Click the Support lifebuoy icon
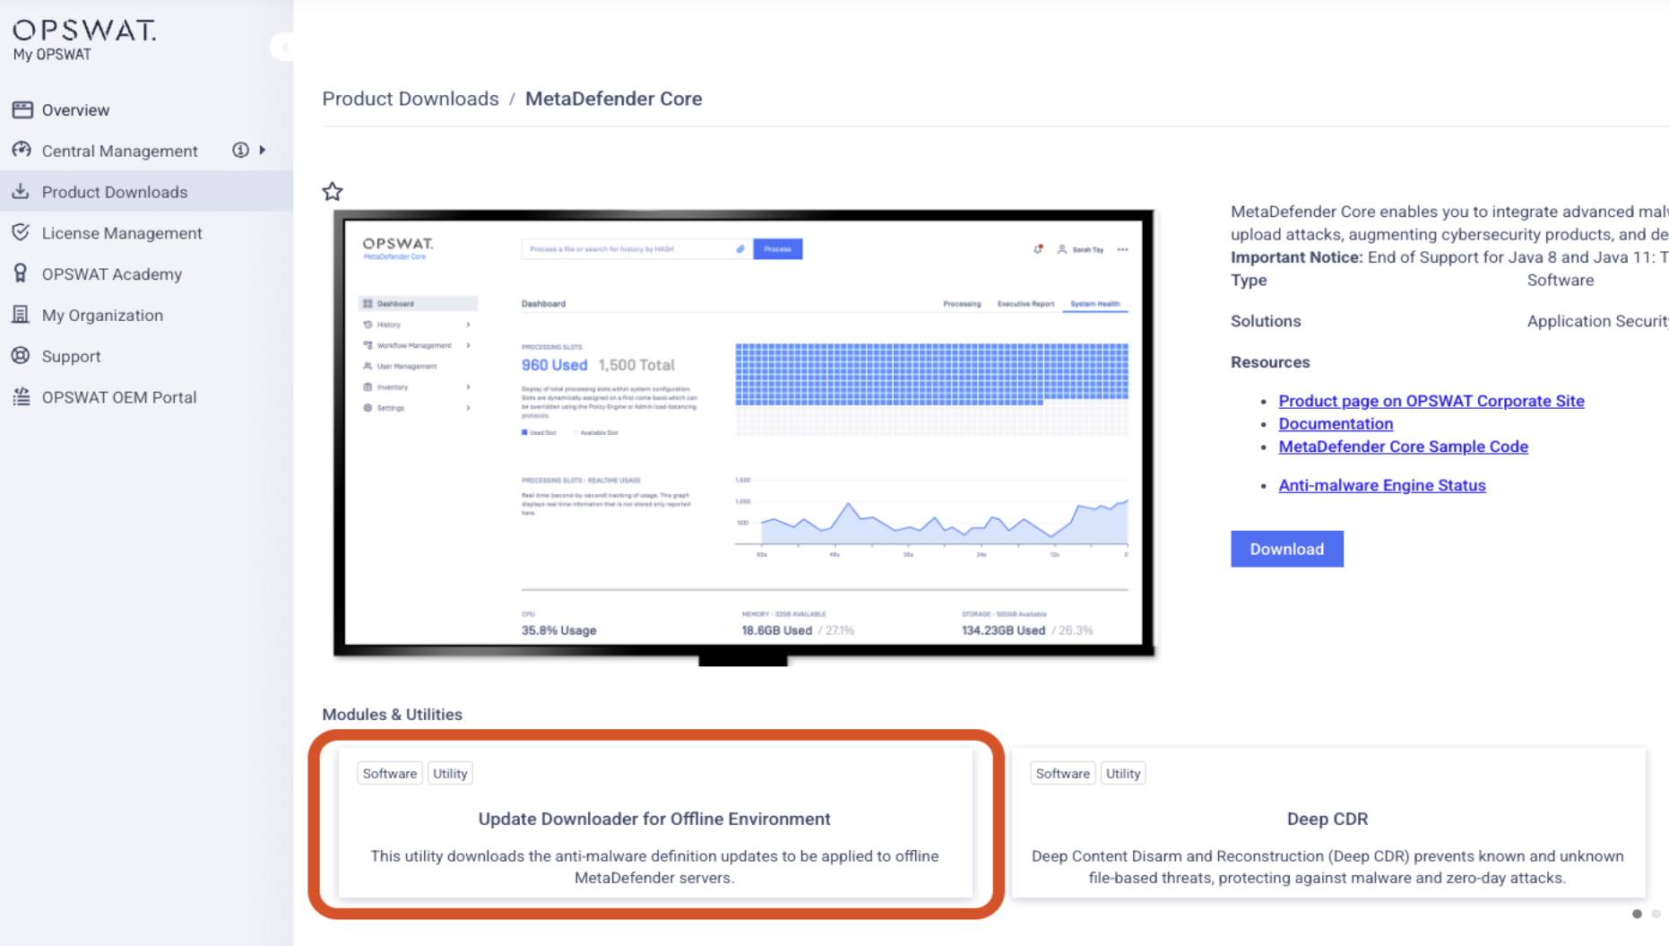Viewport: 1669px width, 946px height. [x=22, y=356]
